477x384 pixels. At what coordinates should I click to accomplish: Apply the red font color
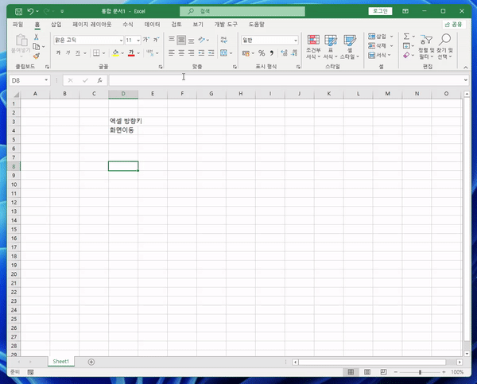coord(131,53)
